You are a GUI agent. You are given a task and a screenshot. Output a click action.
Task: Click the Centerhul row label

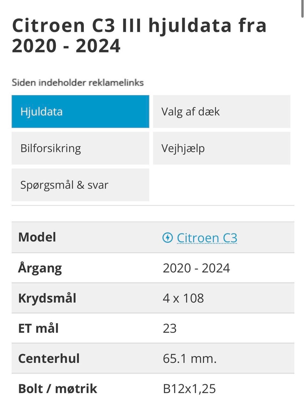[49, 359]
